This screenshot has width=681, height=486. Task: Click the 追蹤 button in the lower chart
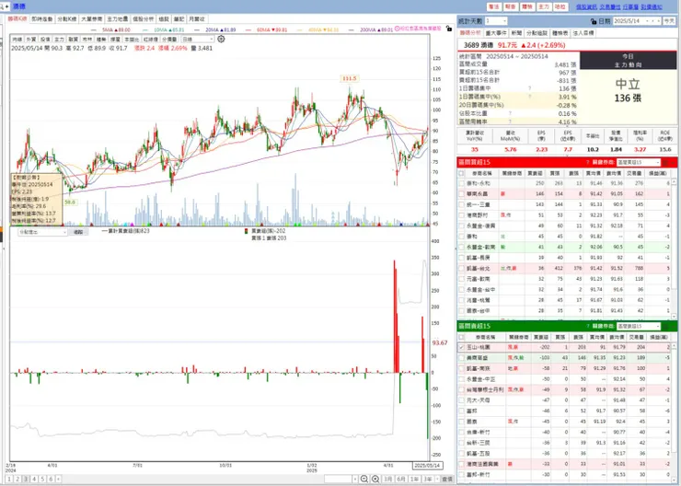coord(78,232)
